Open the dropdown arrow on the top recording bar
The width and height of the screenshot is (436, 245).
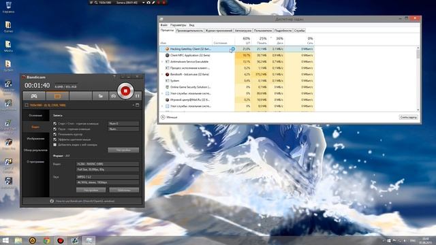point(144,3)
